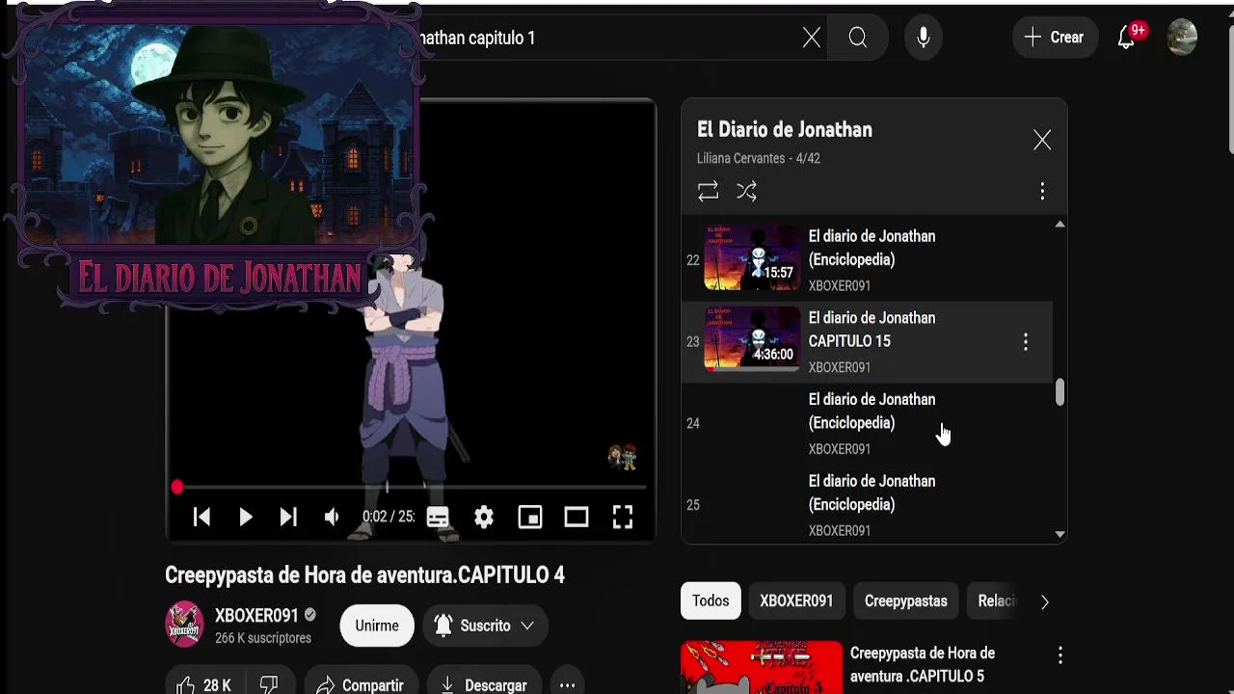The height and width of the screenshot is (694, 1234).
Task: Click playlist scroll up arrow
Action: [x=1060, y=225]
